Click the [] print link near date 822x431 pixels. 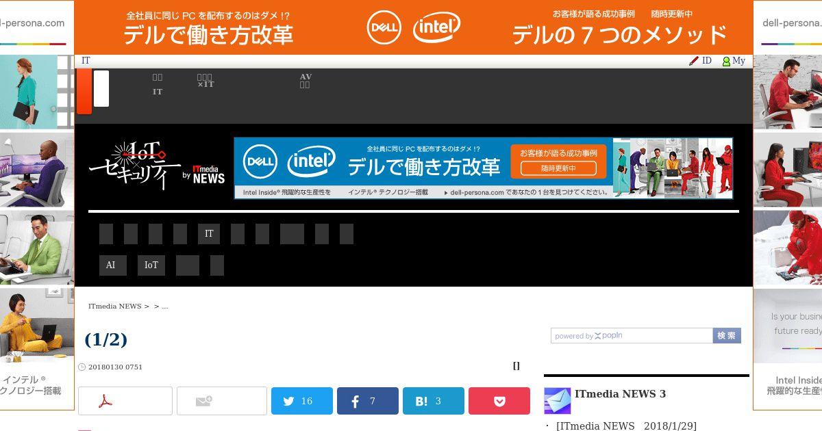516,366
